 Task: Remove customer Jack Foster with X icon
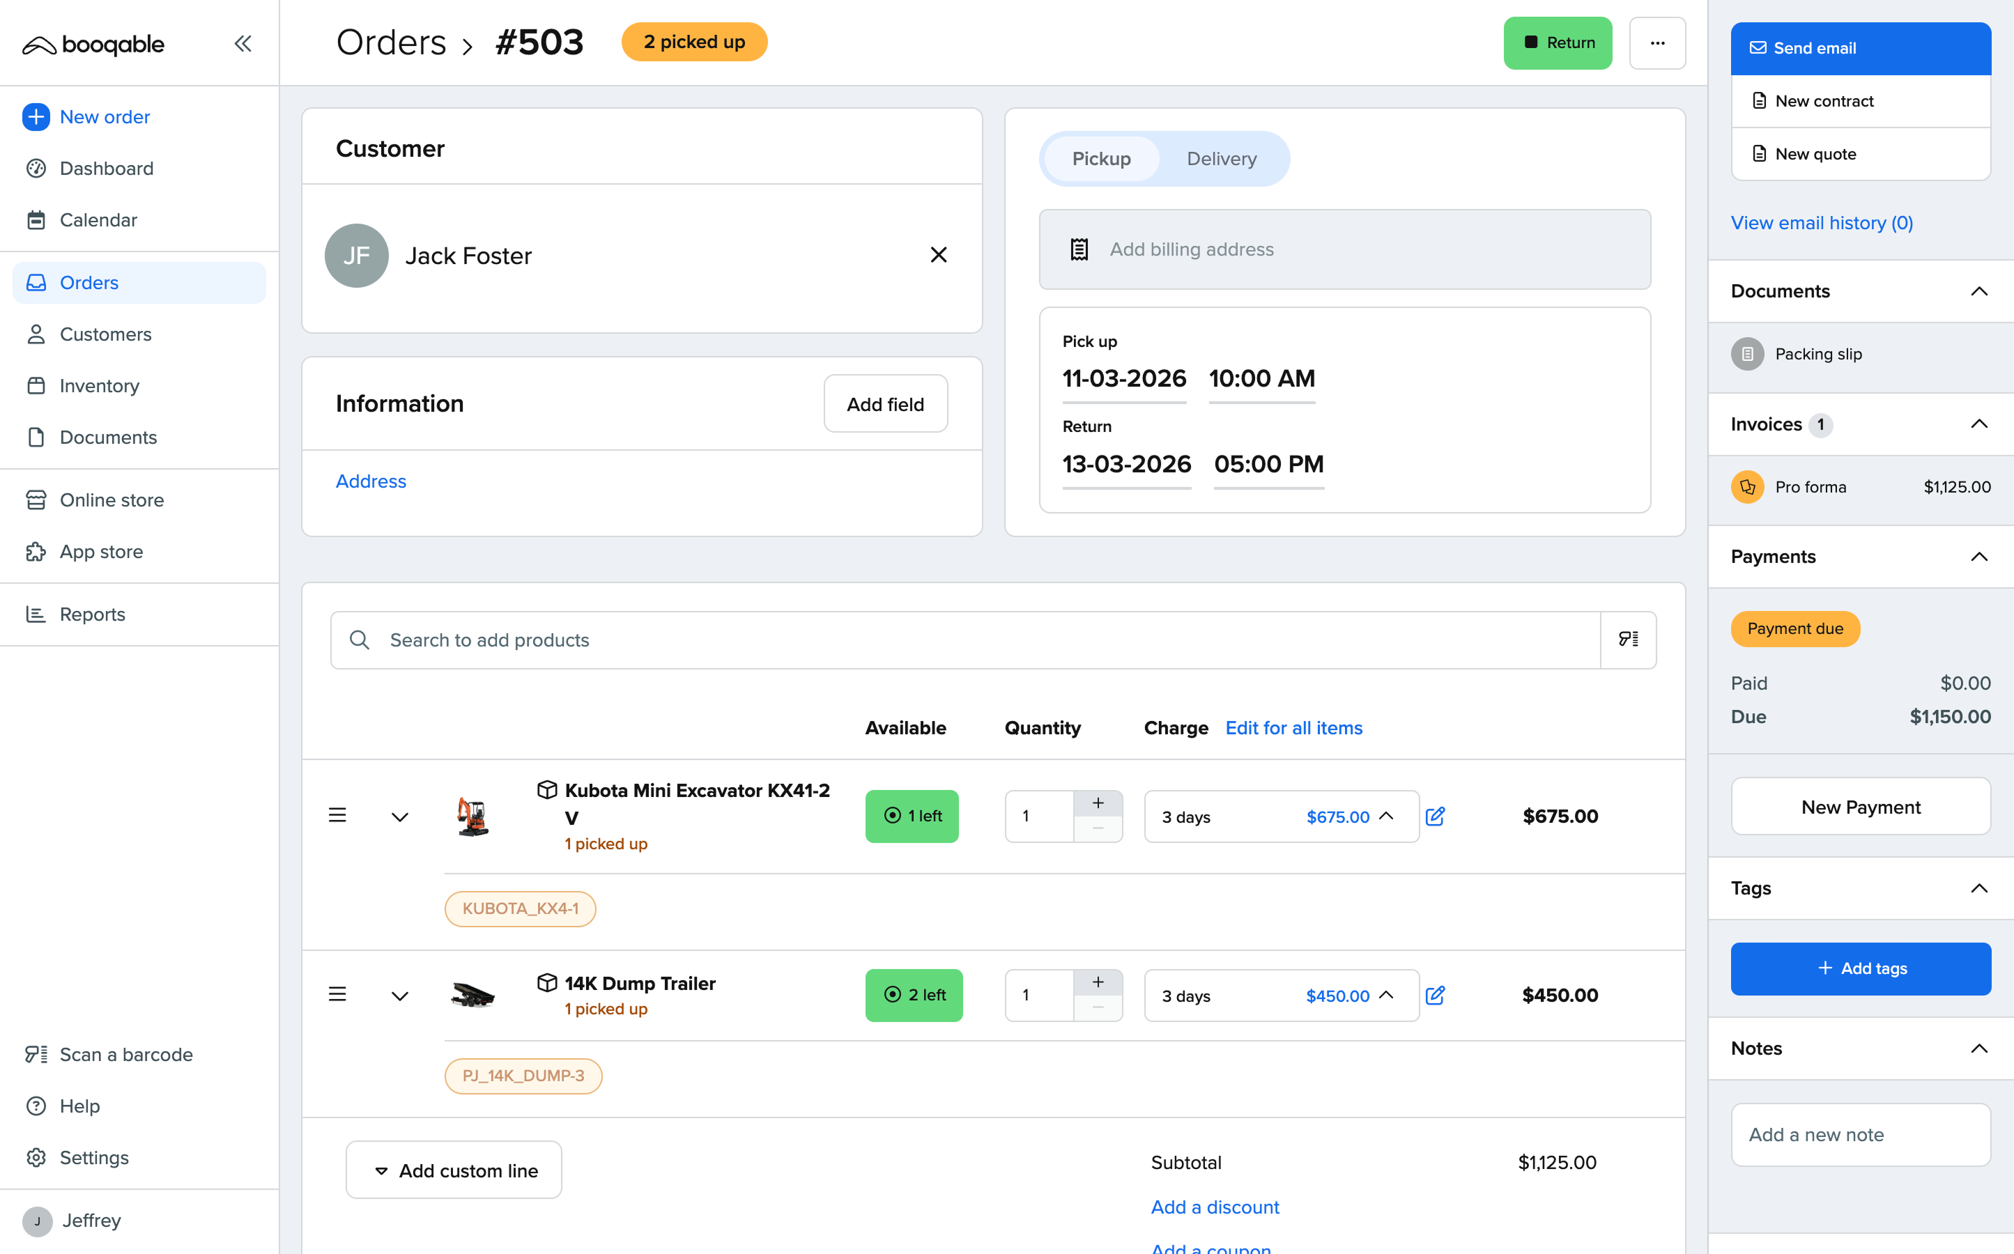point(938,254)
